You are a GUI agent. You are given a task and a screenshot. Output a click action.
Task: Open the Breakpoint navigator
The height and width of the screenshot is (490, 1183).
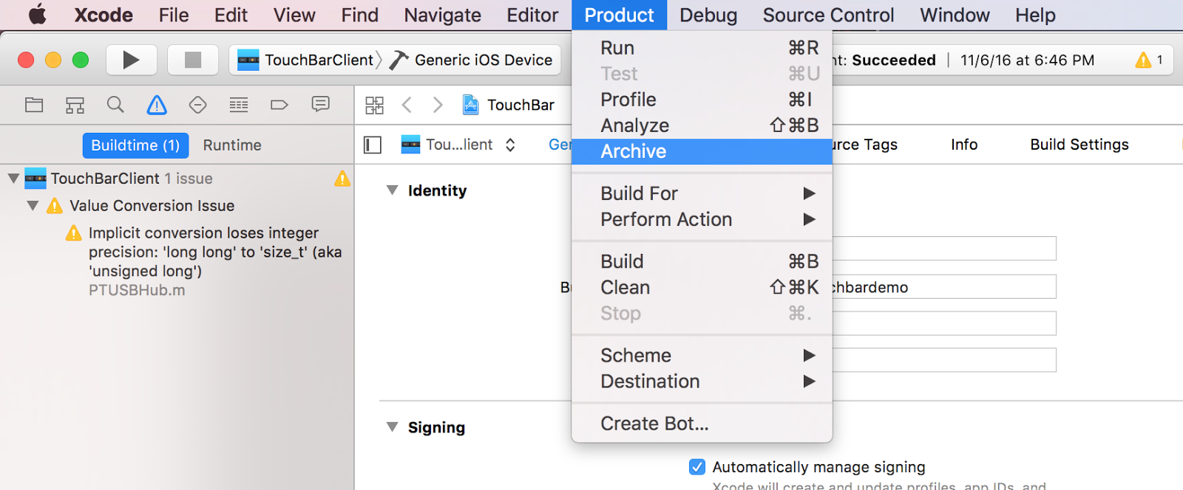pos(279,105)
